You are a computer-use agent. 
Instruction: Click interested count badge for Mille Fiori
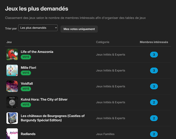click(x=154, y=70)
